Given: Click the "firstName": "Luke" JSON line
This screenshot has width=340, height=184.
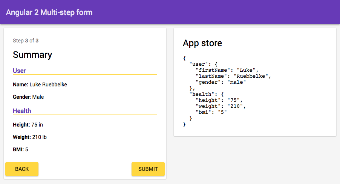Looking at the screenshot, I should coord(227,70).
